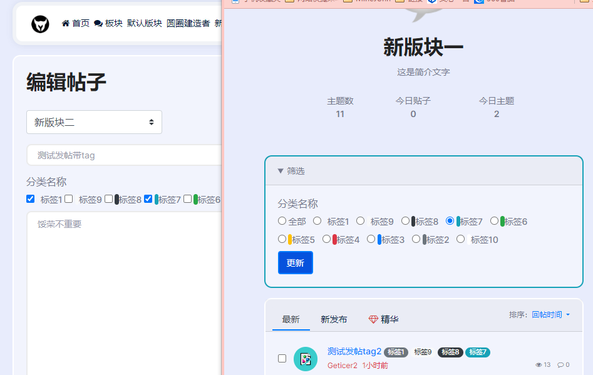The image size is (593, 375).
Task: Click the diamond icon on 精华 tab
Action: (373, 319)
